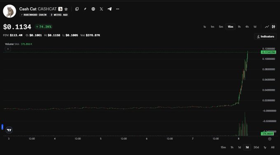Click the volume label 376.866K on axis
The image size is (280, 155).
click(268, 134)
